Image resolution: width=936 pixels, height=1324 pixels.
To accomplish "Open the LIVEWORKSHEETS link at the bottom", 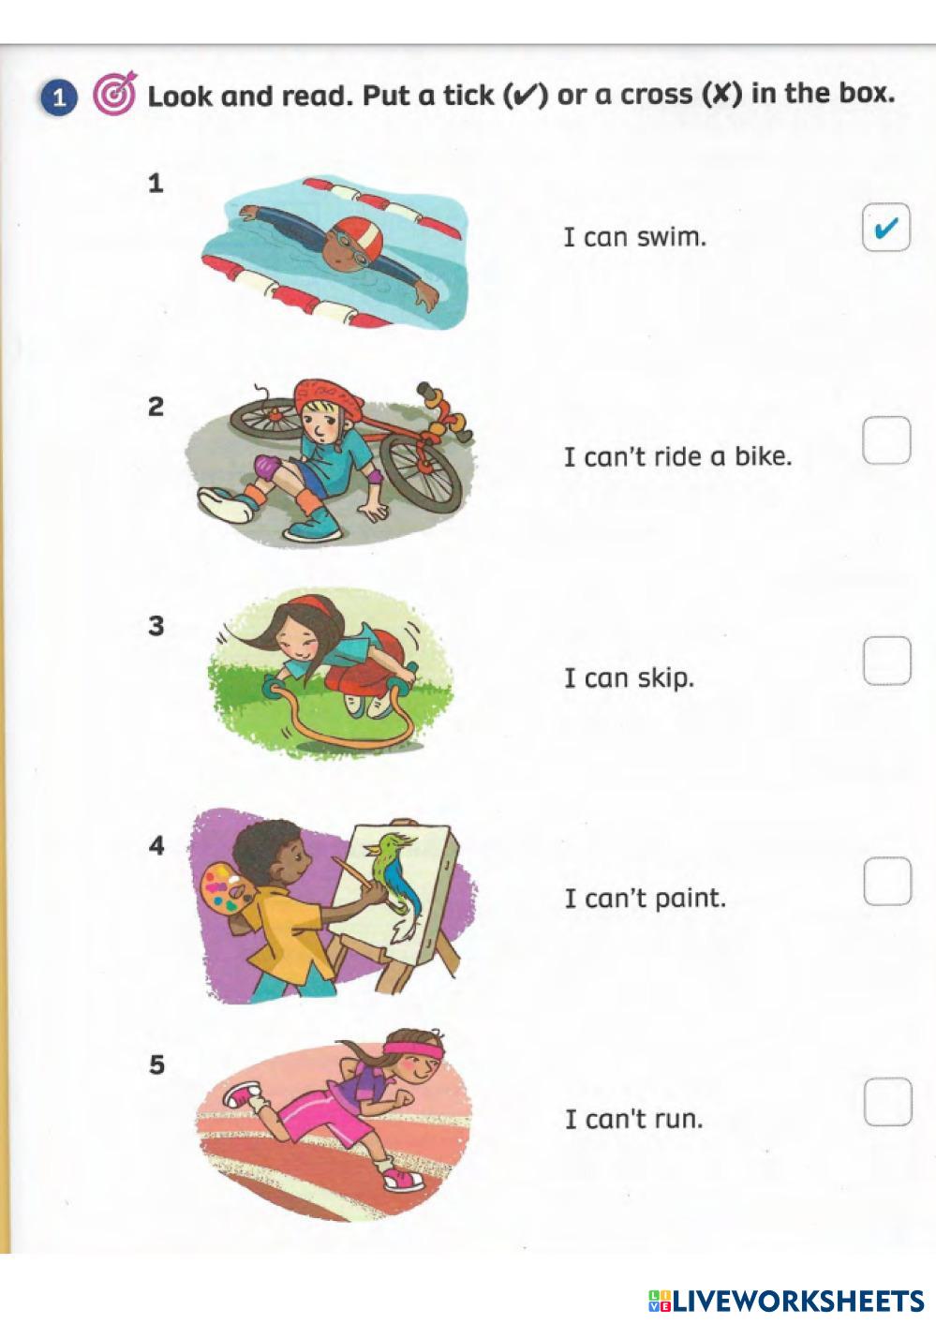I will point(786,1300).
